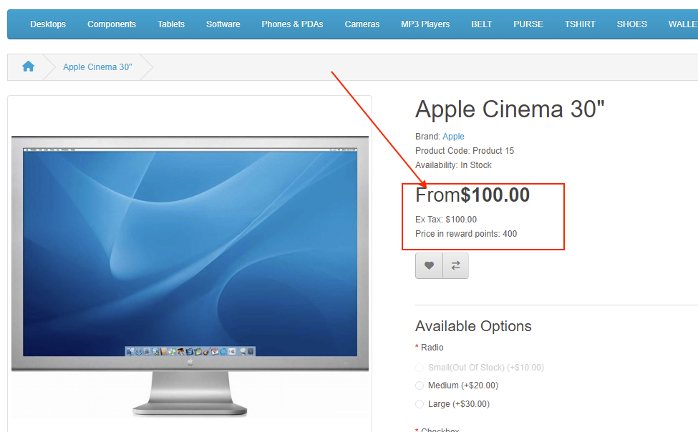This screenshot has width=698, height=432.
Task: Add product to wish list heart icon
Action: [x=429, y=265]
